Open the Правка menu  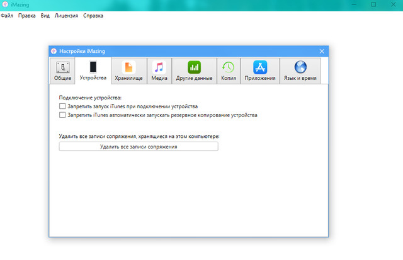pyautogui.click(x=26, y=15)
